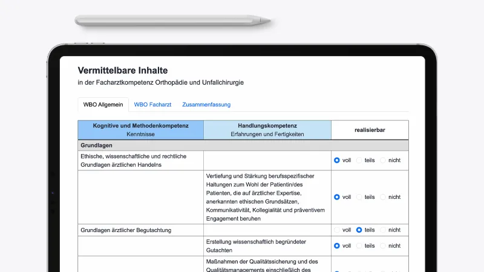Choose 'teils' for Vertiefung und Stärkung row
The height and width of the screenshot is (272, 484).
click(359, 197)
